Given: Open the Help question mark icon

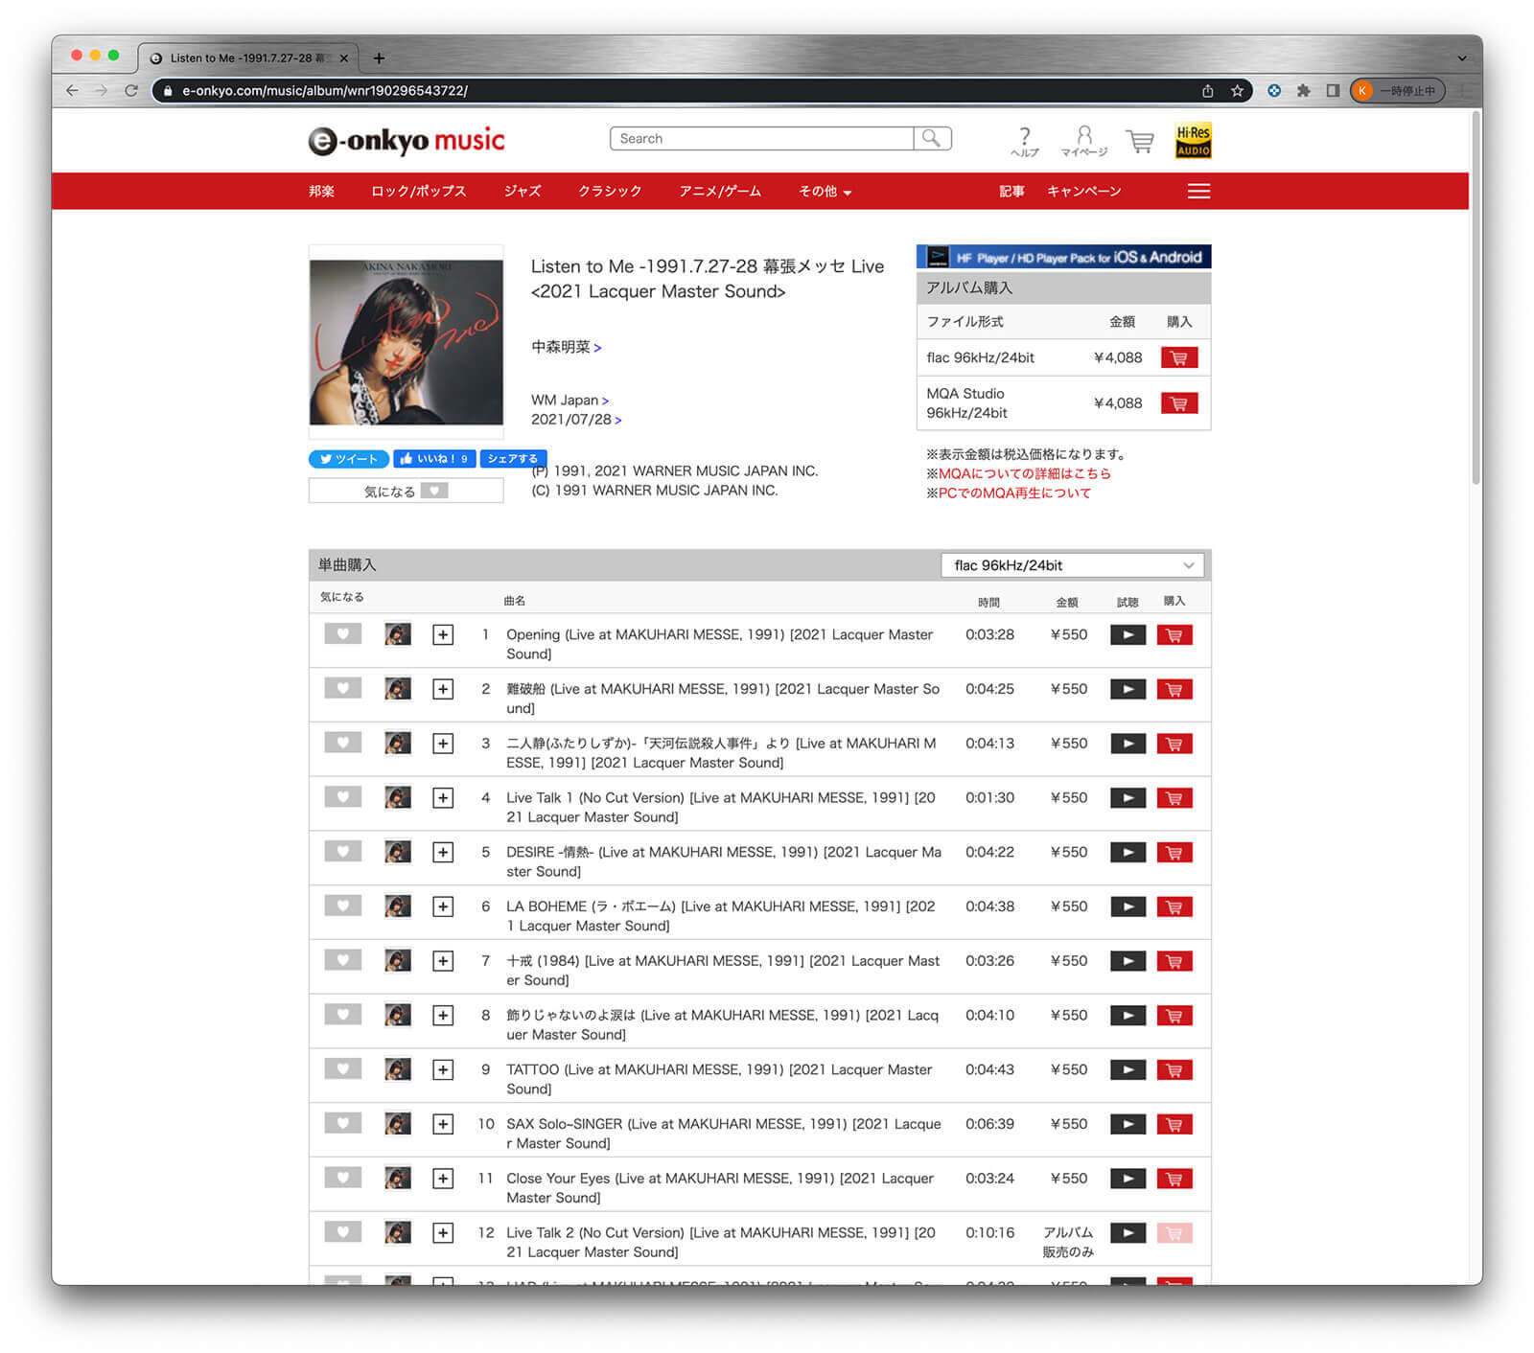Looking at the screenshot, I should [x=1024, y=141].
